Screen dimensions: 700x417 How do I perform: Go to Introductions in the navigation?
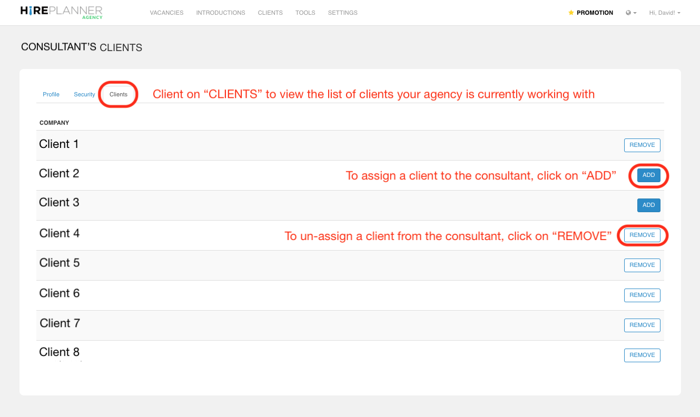[x=220, y=13]
